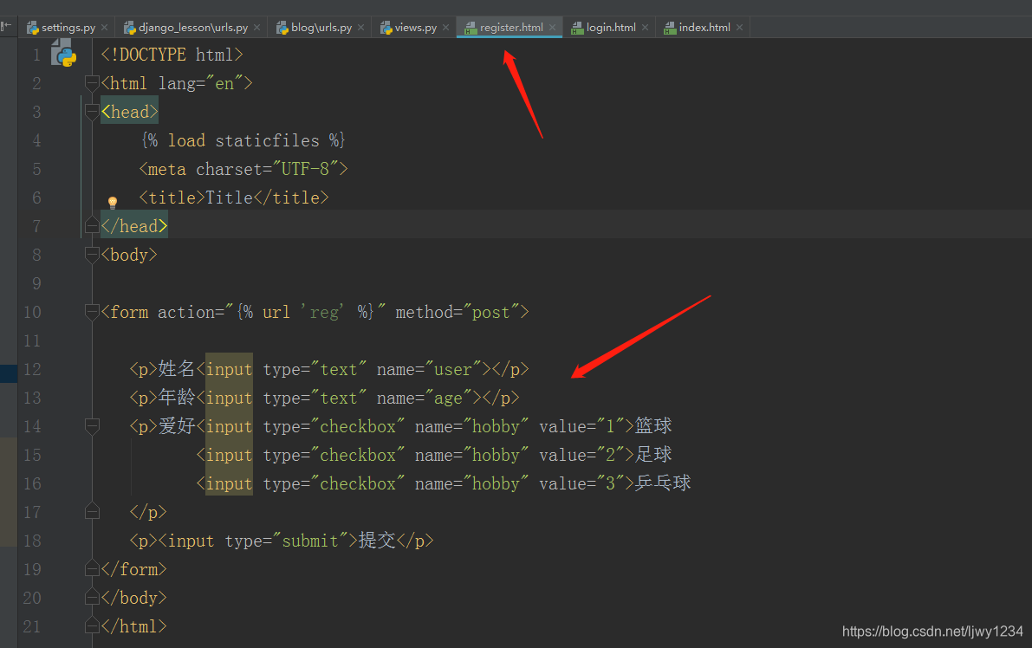Switch to the settings.py tab
1032x648 pixels.
pyautogui.click(x=68, y=28)
